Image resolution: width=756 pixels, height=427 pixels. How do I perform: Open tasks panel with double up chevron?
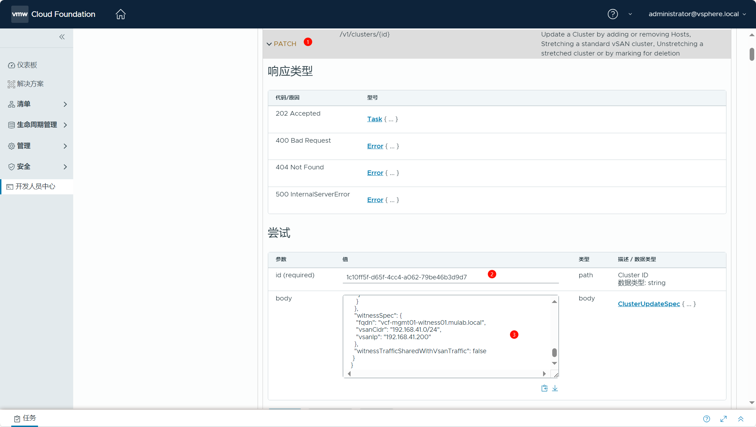point(741,419)
